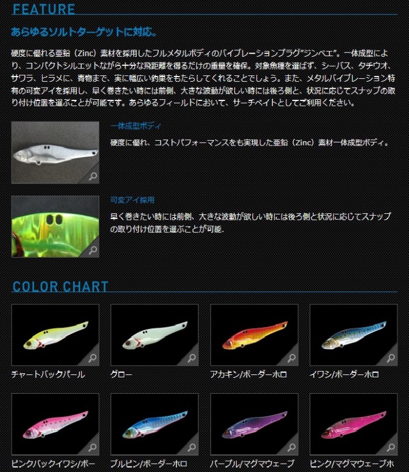Zoom the パープル/マグマウェーブ lure via magnifier icon
This screenshot has width=409, height=472.
tap(292, 447)
